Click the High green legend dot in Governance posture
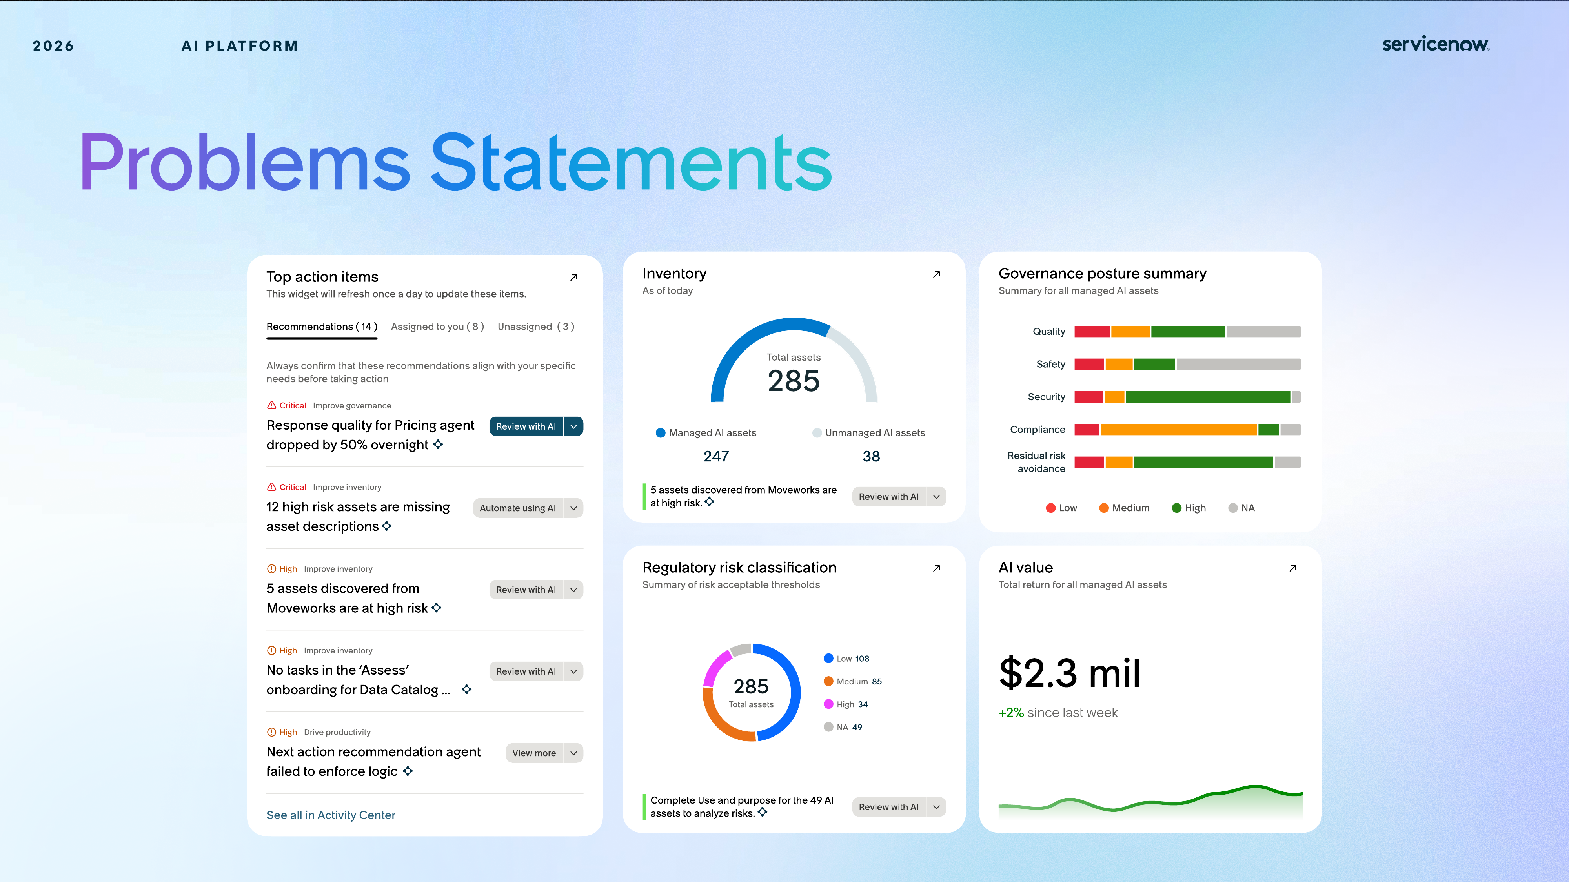Image resolution: width=1569 pixels, height=882 pixels. point(1177,508)
